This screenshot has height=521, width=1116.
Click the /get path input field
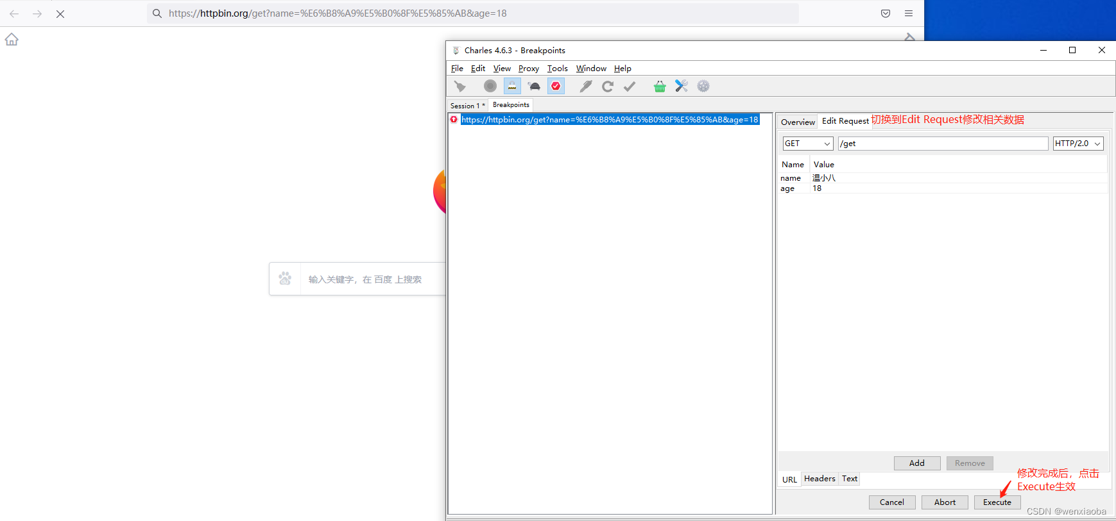coord(943,144)
